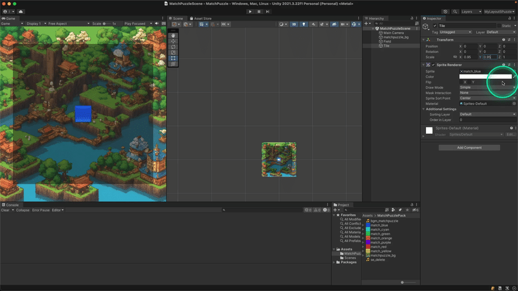Click the Pause button in the top toolbar
The height and width of the screenshot is (291, 518).
pos(259,11)
